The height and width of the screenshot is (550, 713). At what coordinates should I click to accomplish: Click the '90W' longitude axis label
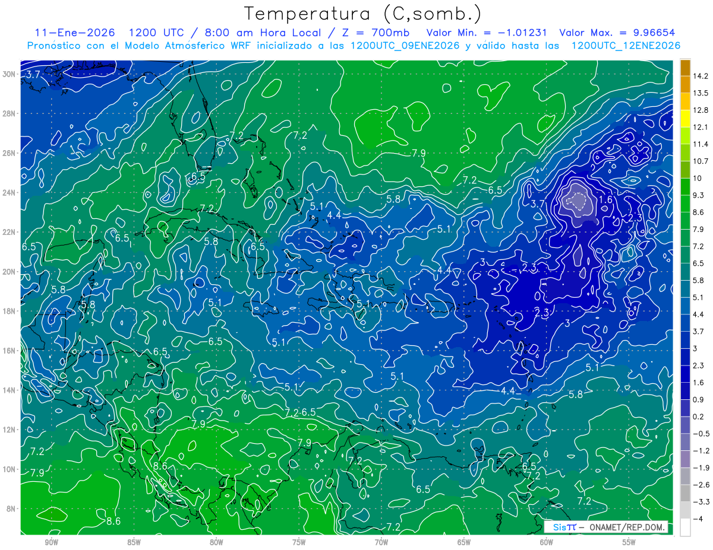[51, 542]
